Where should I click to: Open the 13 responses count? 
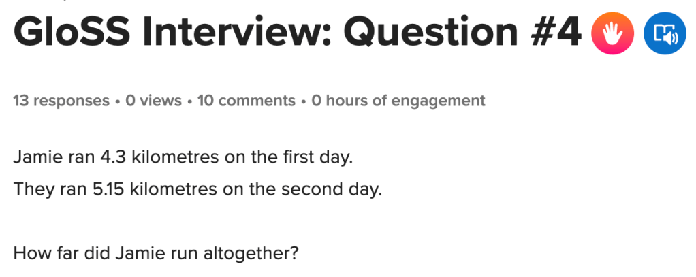point(61,101)
